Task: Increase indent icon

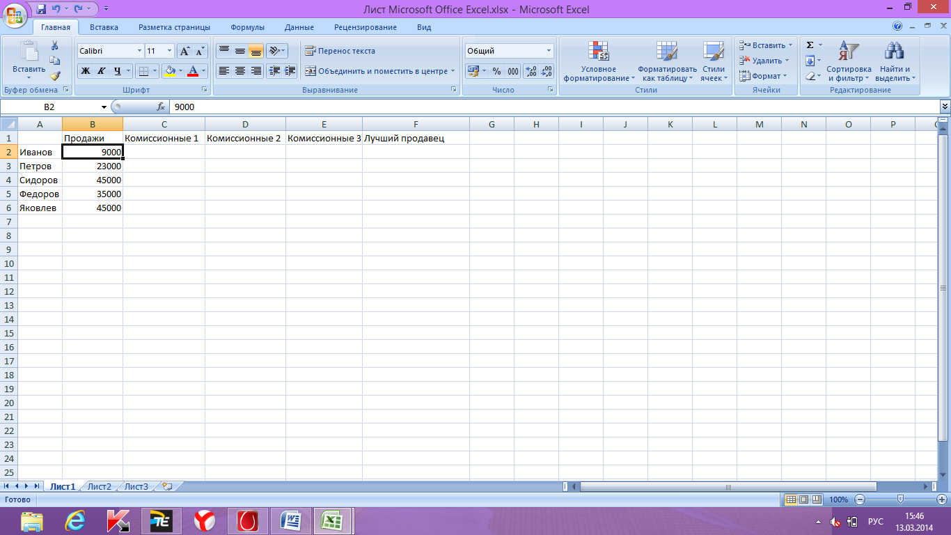Action: pos(290,70)
